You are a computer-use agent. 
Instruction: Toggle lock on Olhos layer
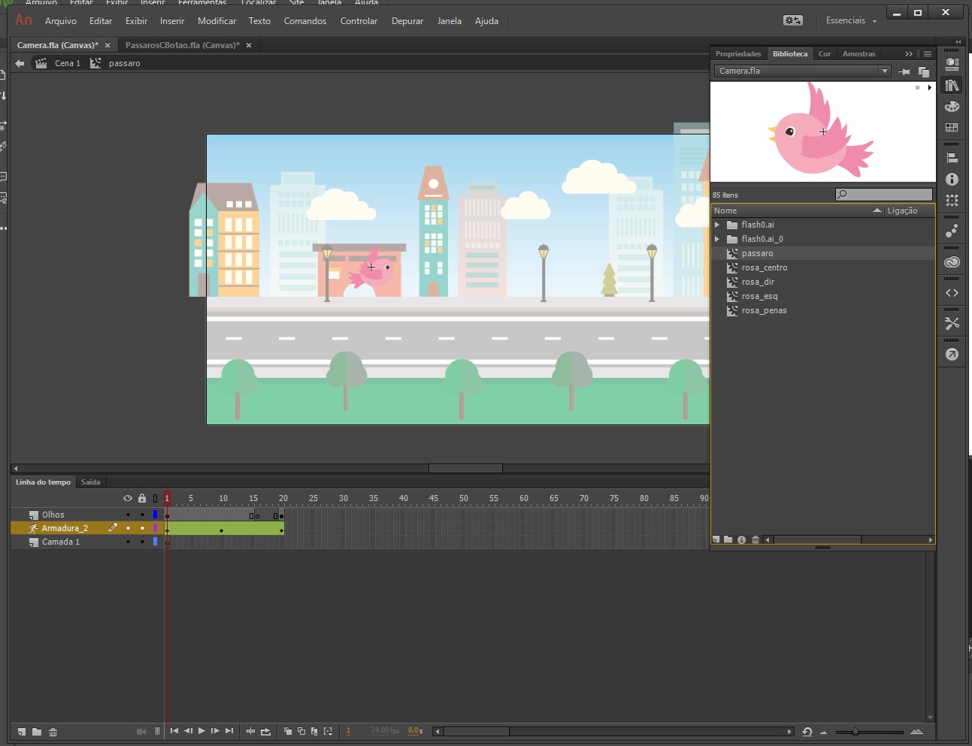point(142,515)
